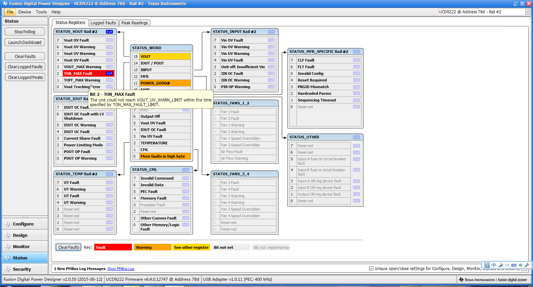This screenshot has width=533, height=287.
Task: Click the UCD9222 Firmware version status entry
Action: pyautogui.click(x=153, y=279)
